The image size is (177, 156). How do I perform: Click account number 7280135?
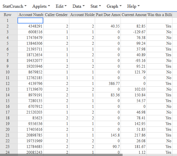click(x=30, y=101)
